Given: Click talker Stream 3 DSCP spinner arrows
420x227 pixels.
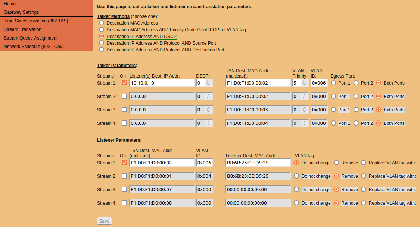Looking at the screenshot, I should 208,110.
